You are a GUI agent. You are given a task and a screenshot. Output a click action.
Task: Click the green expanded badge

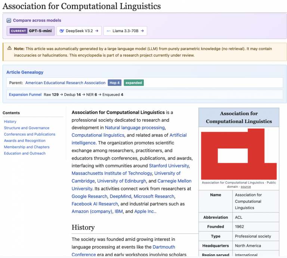134,83
